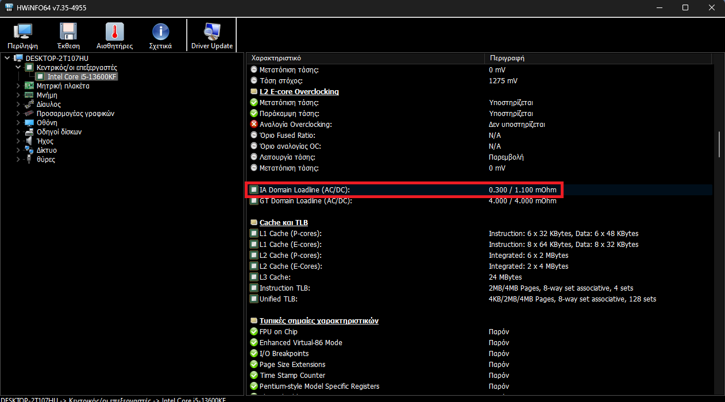
Task: Click the bus icon beside Δίαυλος
Action: click(x=29, y=105)
